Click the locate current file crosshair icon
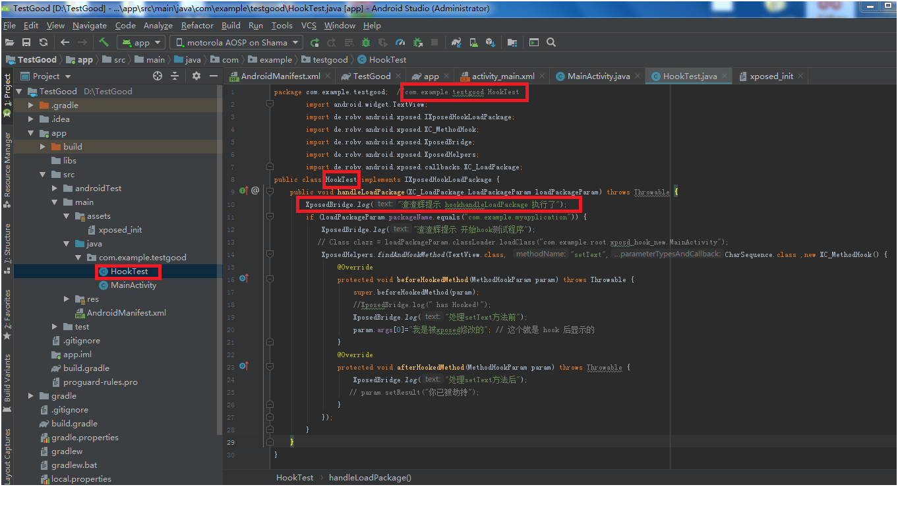Screen dimensions: 898x518 pos(158,76)
